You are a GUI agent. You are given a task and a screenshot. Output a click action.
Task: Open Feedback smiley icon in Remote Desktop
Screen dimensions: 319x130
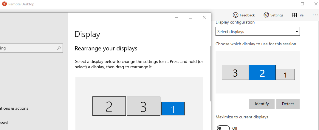pos(236,15)
